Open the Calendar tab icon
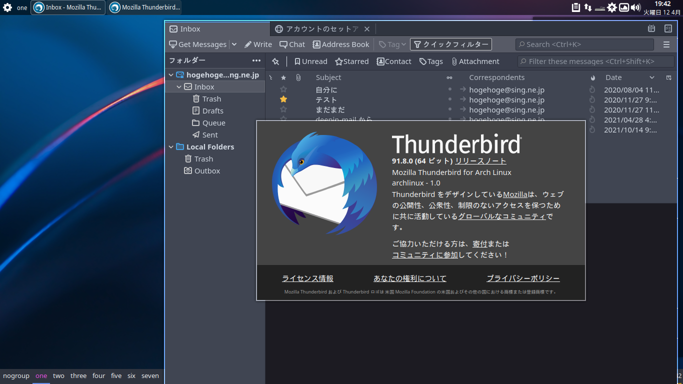This screenshot has height=384, width=683. [x=651, y=29]
